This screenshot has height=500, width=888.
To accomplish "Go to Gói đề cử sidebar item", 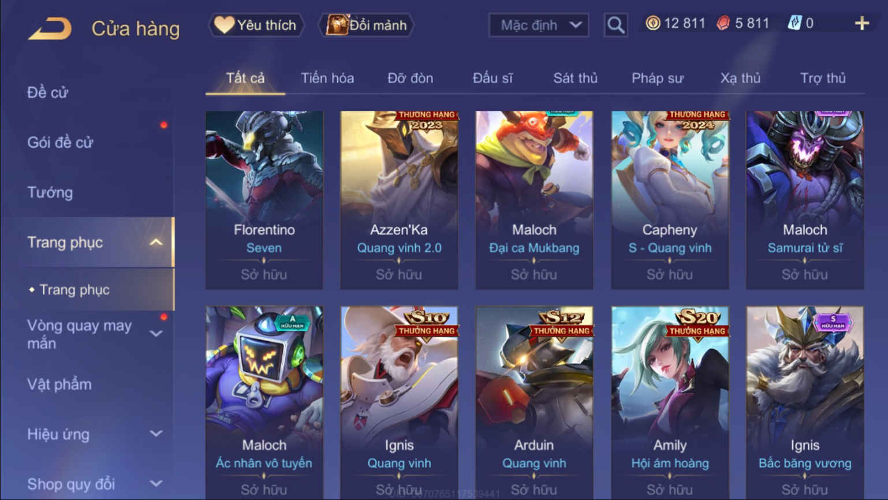I will (x=59, y=142).
